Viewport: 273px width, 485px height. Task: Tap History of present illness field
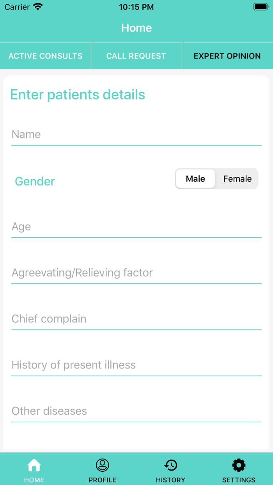136,365
